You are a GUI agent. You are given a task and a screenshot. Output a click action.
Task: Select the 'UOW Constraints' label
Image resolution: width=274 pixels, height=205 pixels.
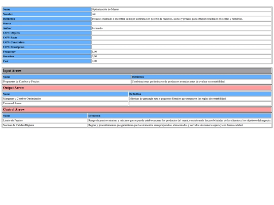(x=14, y=43)
